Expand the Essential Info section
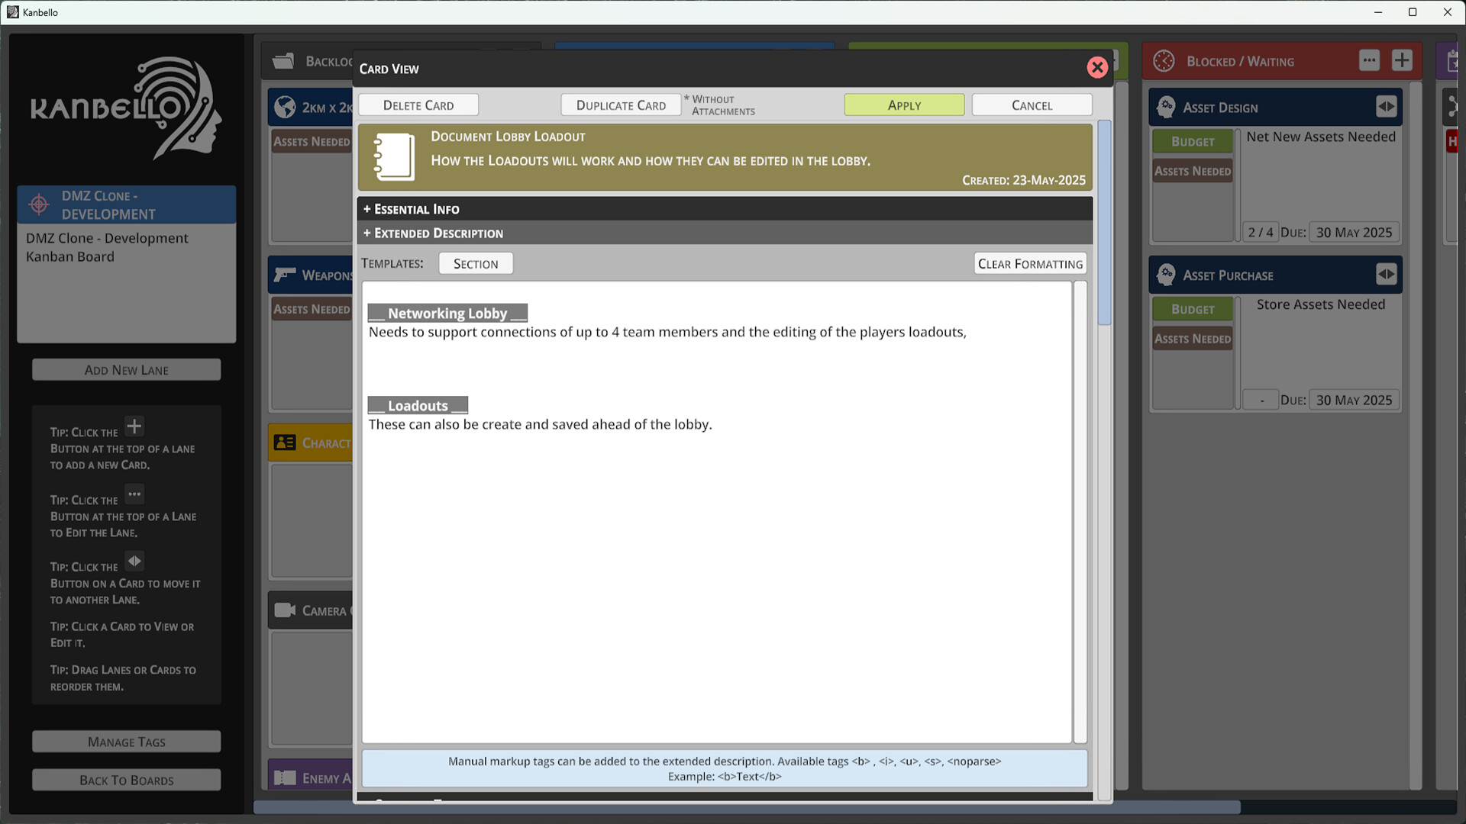 point(412,208)
